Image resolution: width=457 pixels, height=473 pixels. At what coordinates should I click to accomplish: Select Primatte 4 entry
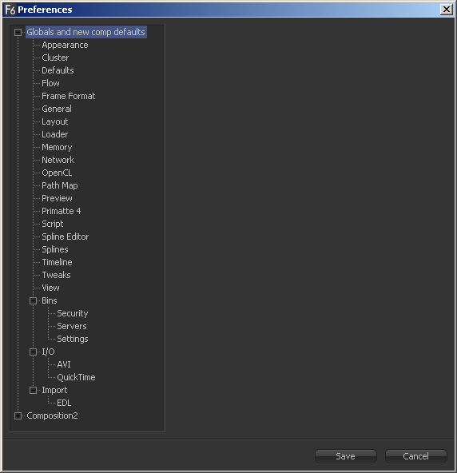tap(62, 211)
